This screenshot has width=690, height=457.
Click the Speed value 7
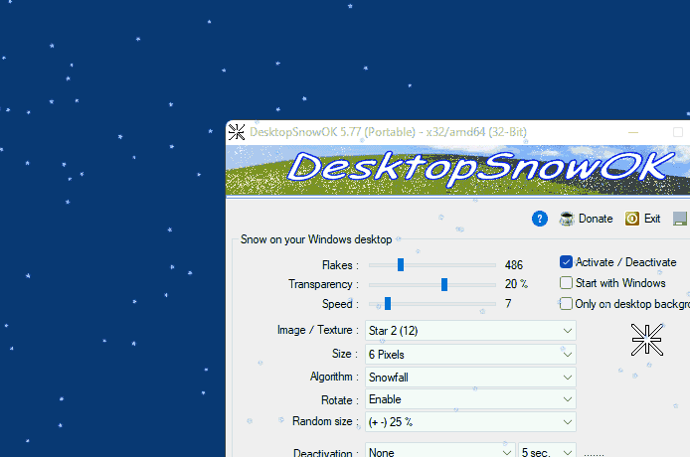(508, 303)
